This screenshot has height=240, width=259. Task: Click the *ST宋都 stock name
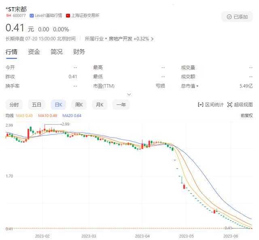pyautogui.click(x=16, y=9)
